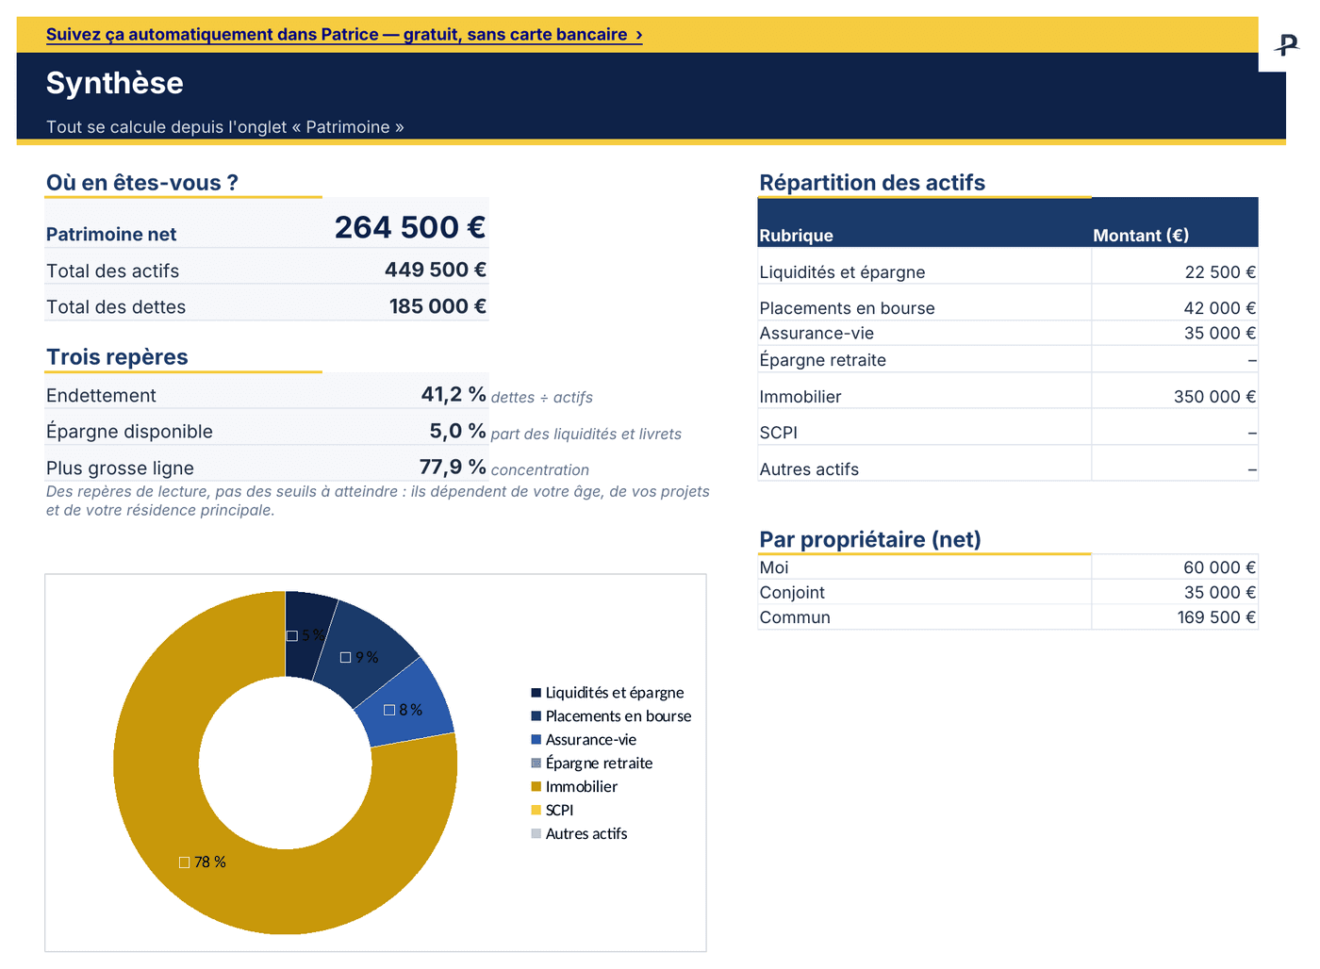Click the Endettement 41,2 % value
Viewport: 1320px width, 969px height.
[454, 394]
